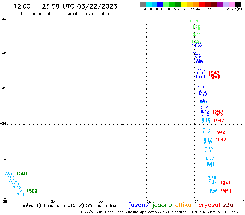The width and height of the screenshot is (245, 215).
Task: Click the wave height value "8.05"
Action: click(209, 151)
